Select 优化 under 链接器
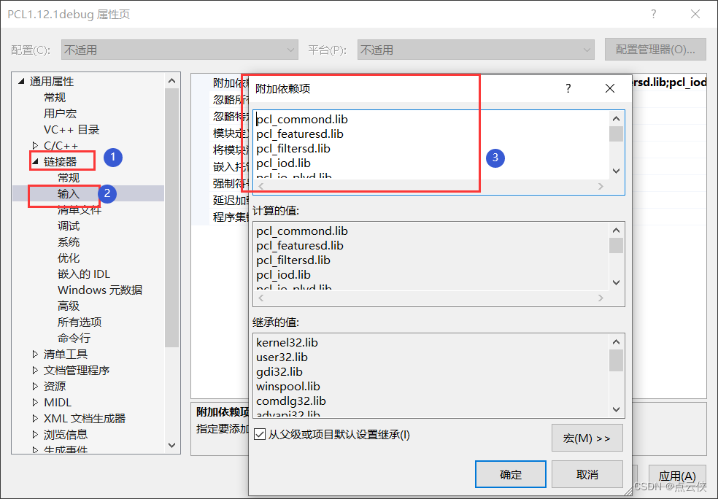The image size is (718, 499). 69,258
